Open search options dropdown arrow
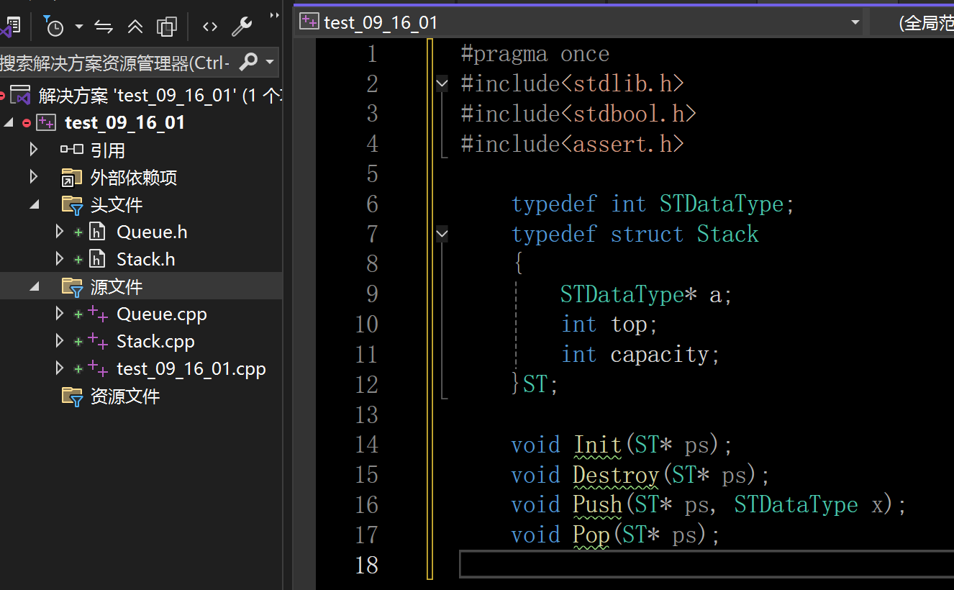The height and width of the screenshot is (590, 954). click(x=270, y=63)
